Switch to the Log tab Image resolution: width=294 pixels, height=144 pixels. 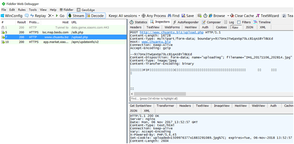pyautogui.click(x=229, y=22)
